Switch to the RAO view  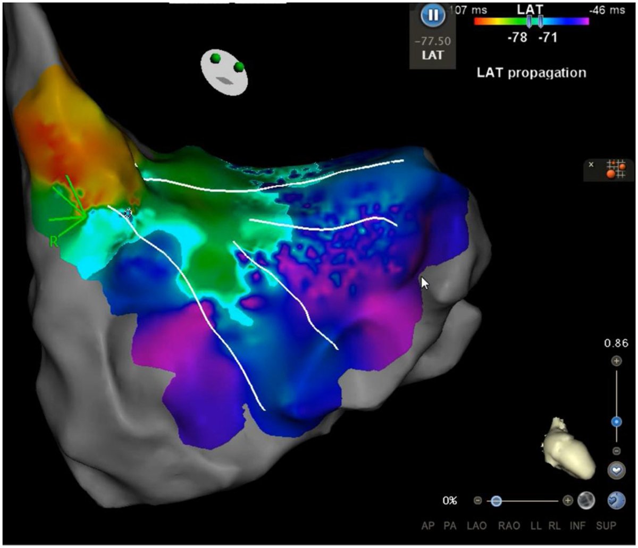(509, 526)
